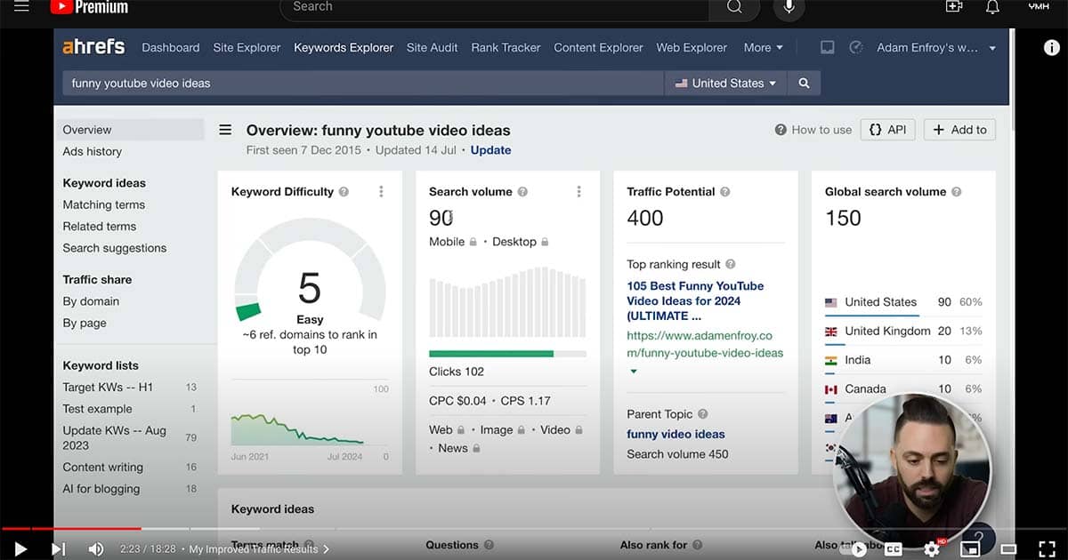This screenshot has height=560, width=1068.
Task: Activate voice search microphone
Action: click(x=789, y=7)
